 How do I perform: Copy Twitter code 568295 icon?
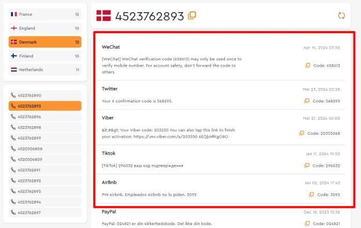pyautogui.click(x=307, y=101)
